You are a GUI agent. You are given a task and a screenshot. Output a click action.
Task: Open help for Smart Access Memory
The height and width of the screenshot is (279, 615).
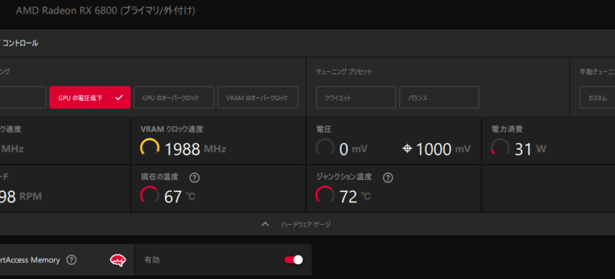(71, 260)
